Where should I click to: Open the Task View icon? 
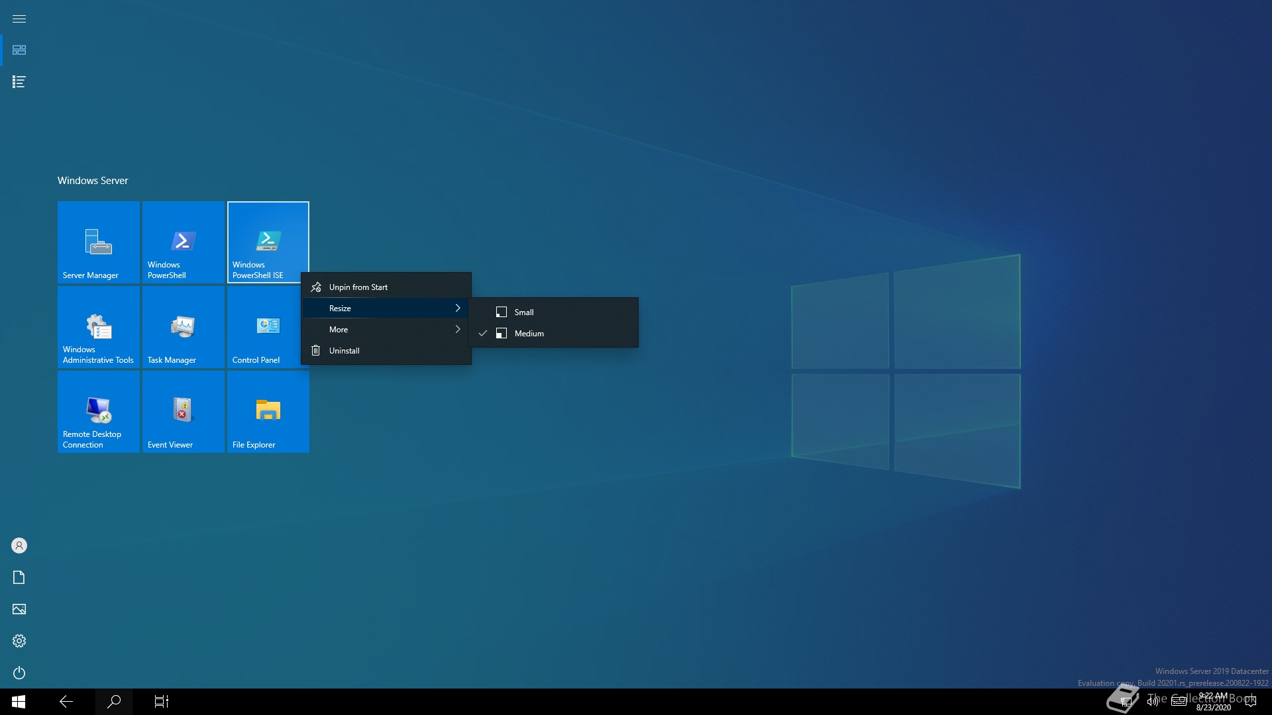click(x=162, y=702)
